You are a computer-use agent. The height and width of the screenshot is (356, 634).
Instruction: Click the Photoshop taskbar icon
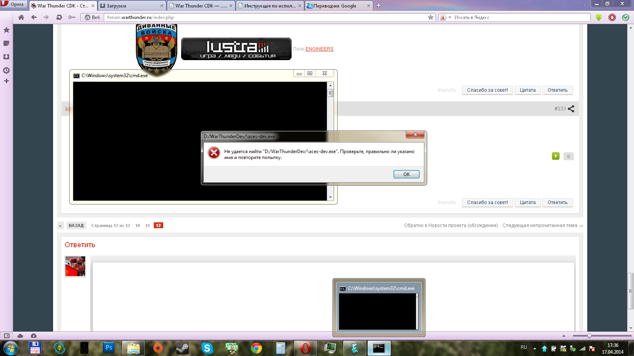[108, 348]
